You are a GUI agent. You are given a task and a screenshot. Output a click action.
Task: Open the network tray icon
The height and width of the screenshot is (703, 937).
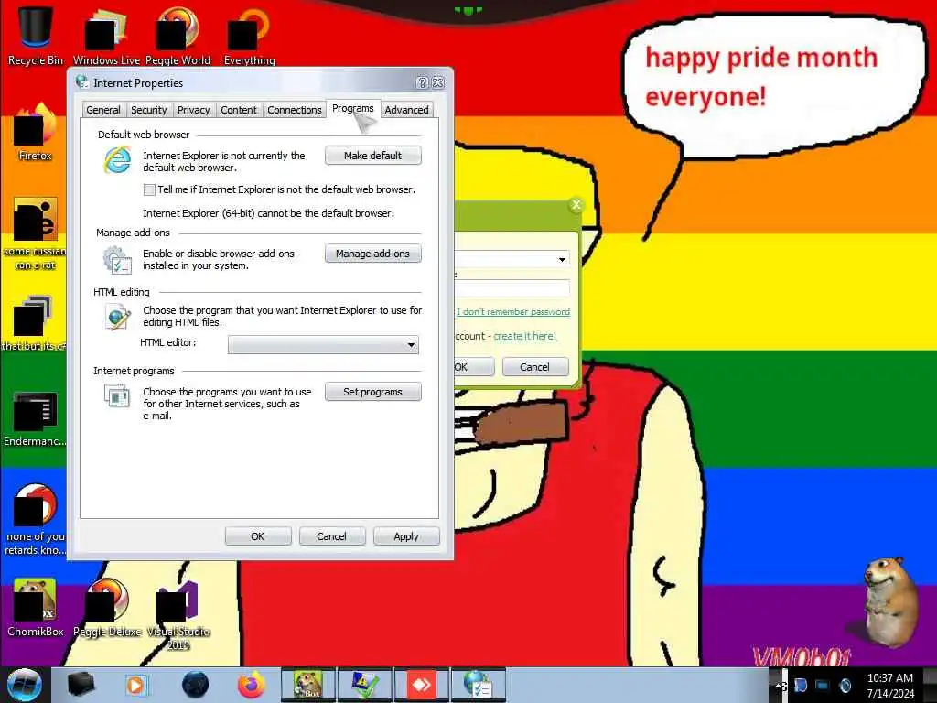pyautogui.click(x=823, y=686)
